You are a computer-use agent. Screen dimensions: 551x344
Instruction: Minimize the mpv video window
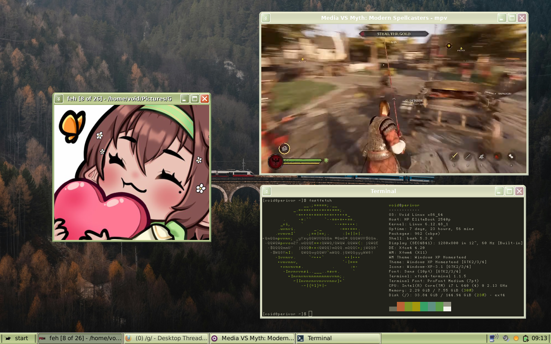click(x=502, y=18)
